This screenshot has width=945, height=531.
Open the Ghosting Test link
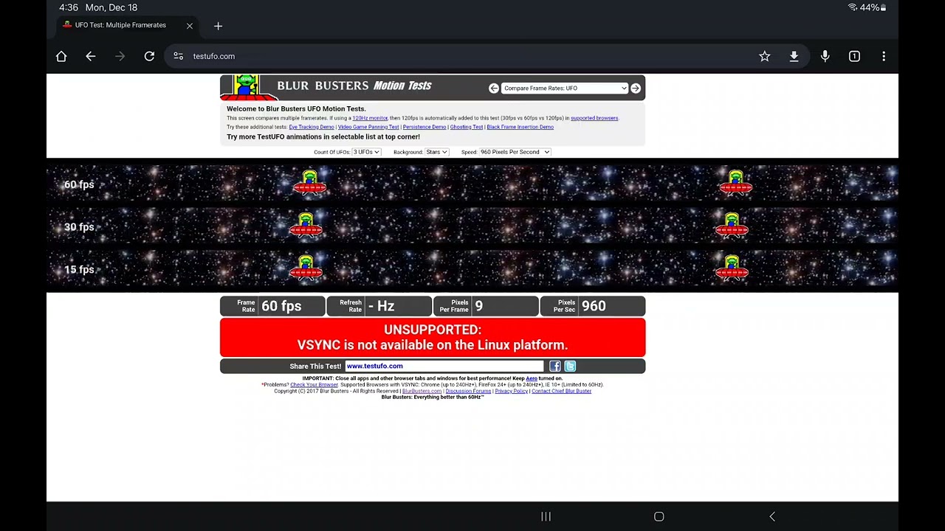467,127
